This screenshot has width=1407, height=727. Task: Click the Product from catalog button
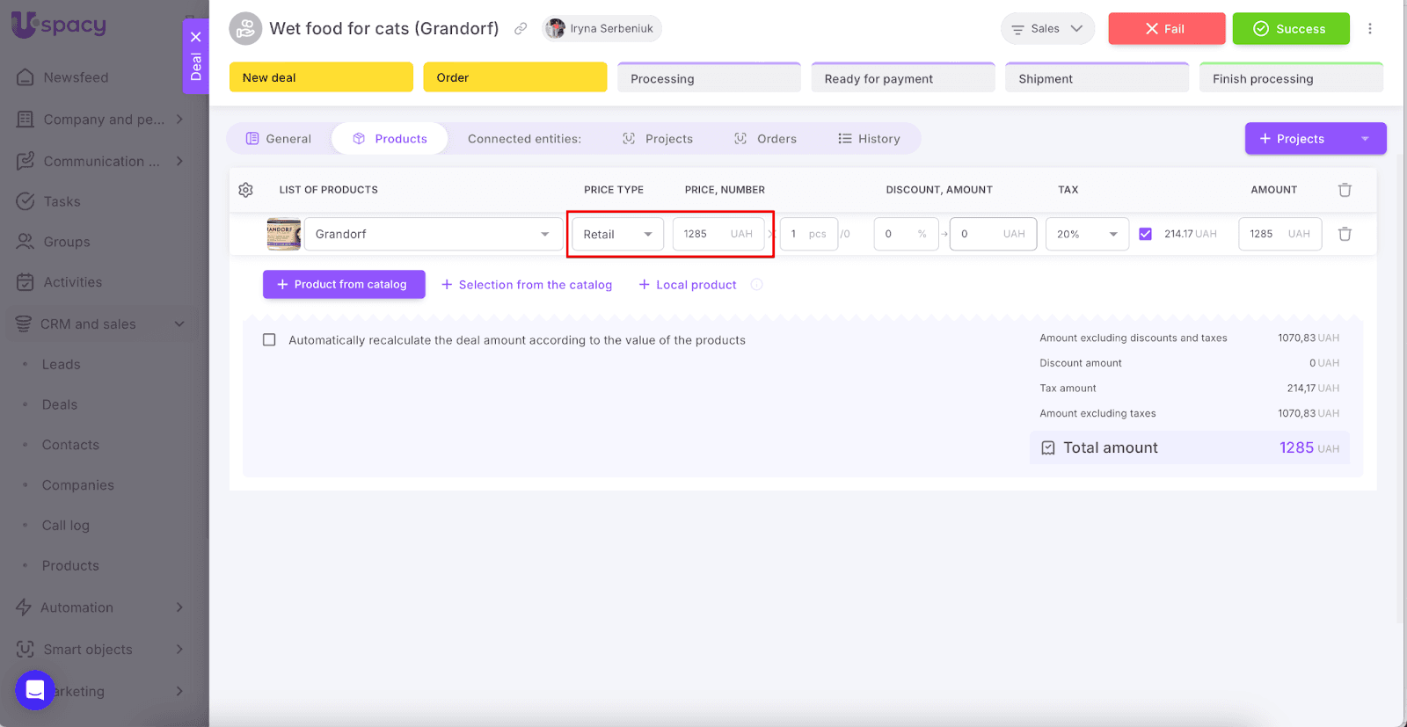click(x=344, y=285)
